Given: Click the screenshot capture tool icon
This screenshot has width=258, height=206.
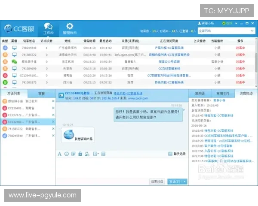Looking at the screenshot, I should pyautogui.click(x=73, y=154).
